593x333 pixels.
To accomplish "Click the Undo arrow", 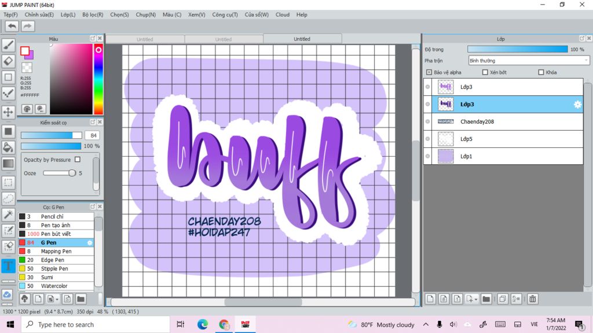I will pos(12,26).
